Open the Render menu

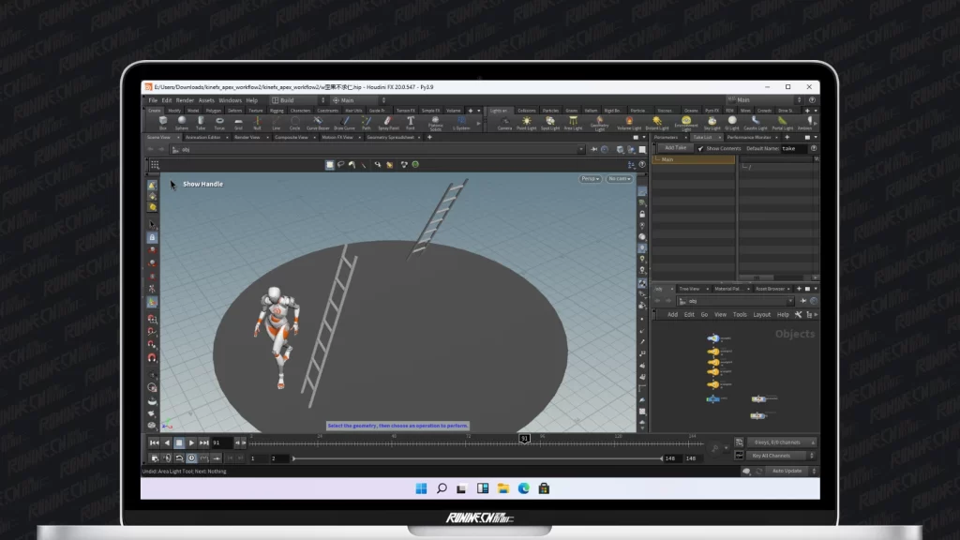pyautogui.click(x=185, y=100)
